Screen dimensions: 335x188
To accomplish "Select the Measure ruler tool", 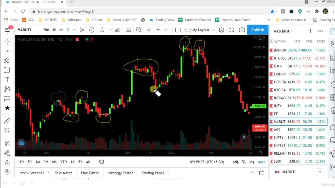I will pos(7,121).
